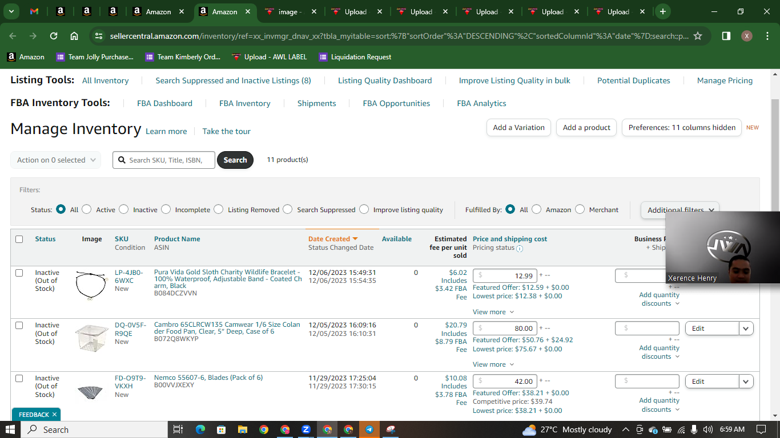This screenshot has height=438, width=780.
Task: Expand the Additional filters dropdown
Action: point(680,210)
